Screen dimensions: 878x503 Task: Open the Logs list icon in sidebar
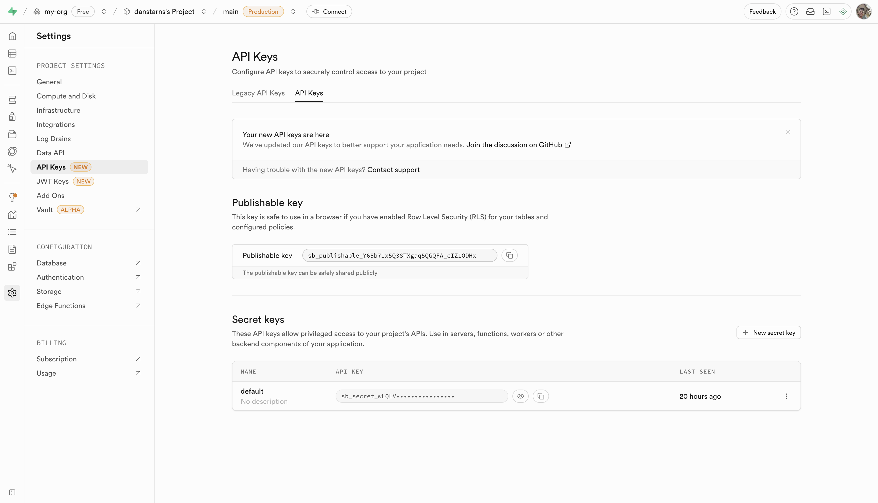12,231
